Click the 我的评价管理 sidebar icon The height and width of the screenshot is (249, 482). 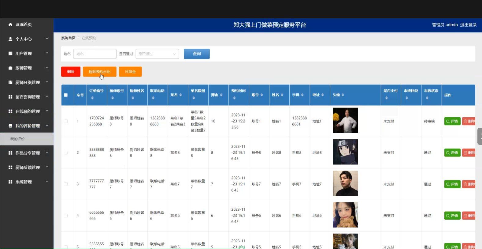point(10,126)
